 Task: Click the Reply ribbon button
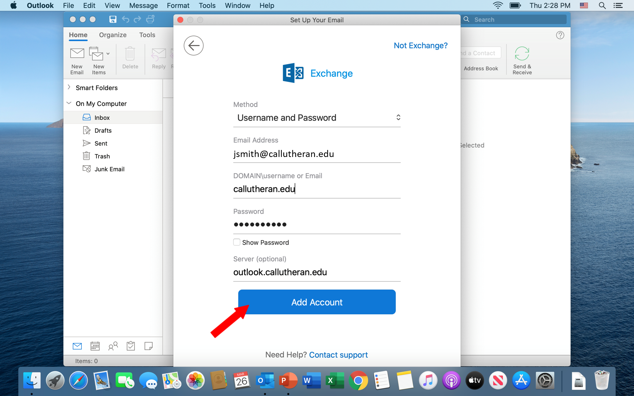(158, 58)
